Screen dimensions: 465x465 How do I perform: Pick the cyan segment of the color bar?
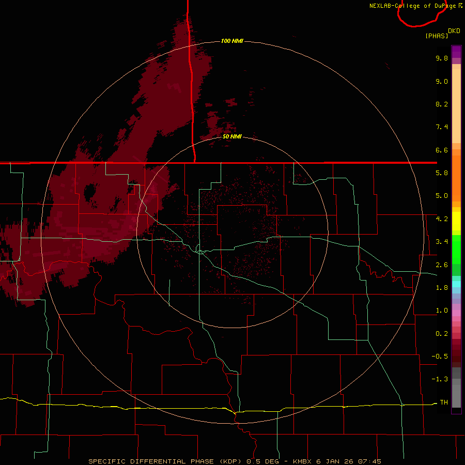(x=456, y=284)
